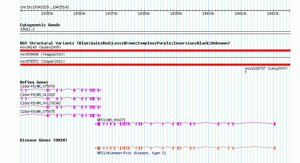Open the nsv509688 (Teague2010) variant label
Viewport: 300px width, 163px height.
(42, 54)
